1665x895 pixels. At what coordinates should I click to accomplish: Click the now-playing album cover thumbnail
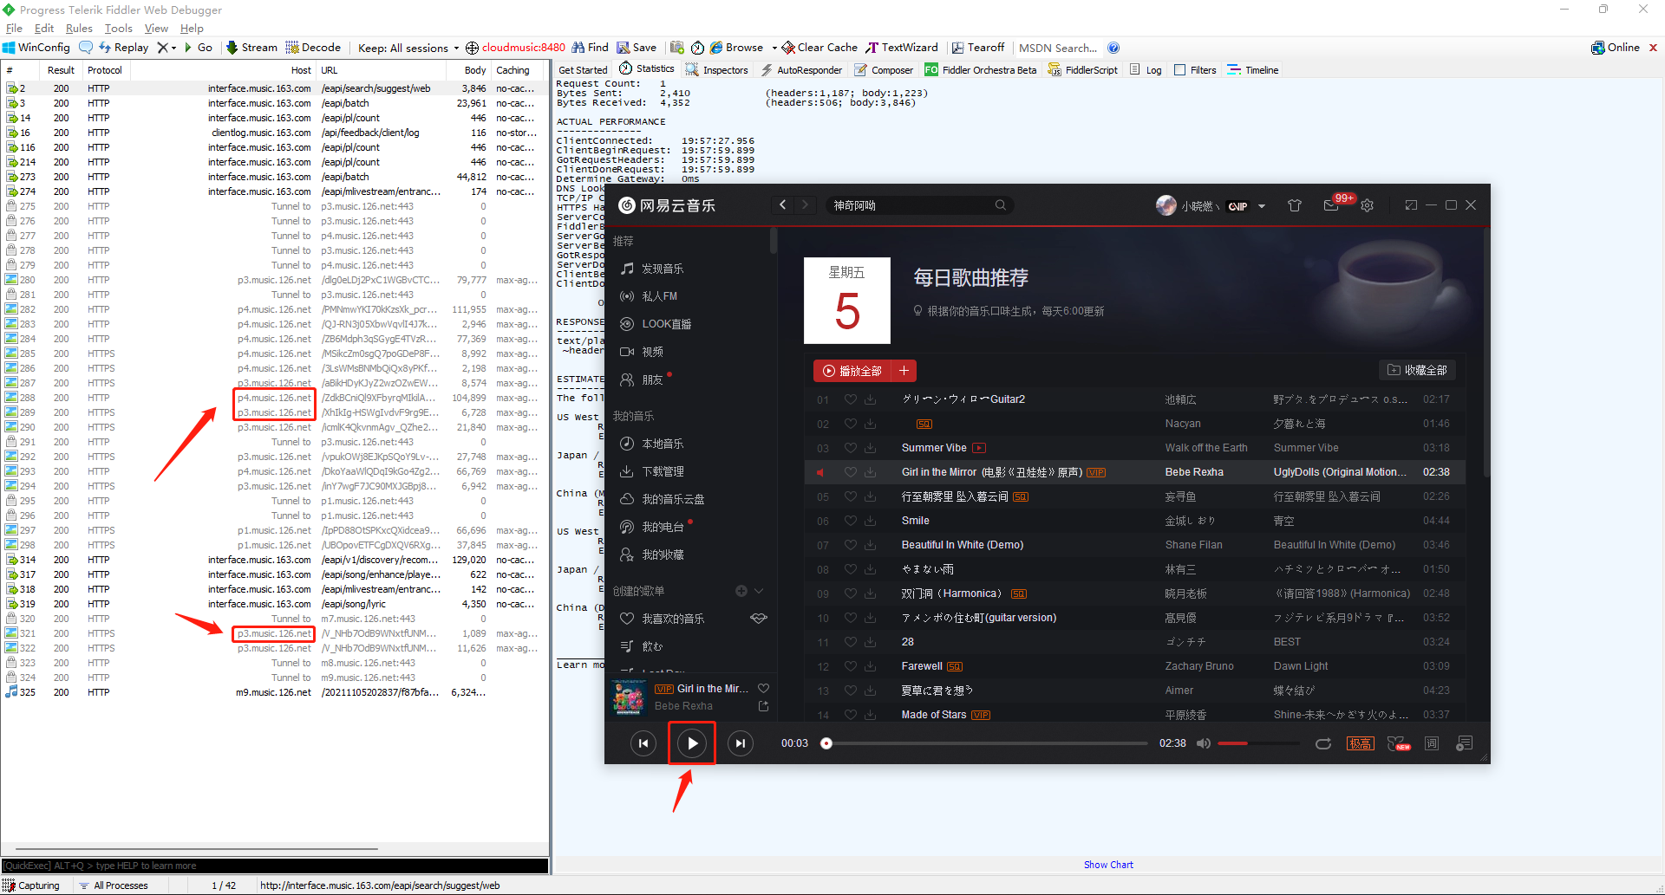pos(628,697)
